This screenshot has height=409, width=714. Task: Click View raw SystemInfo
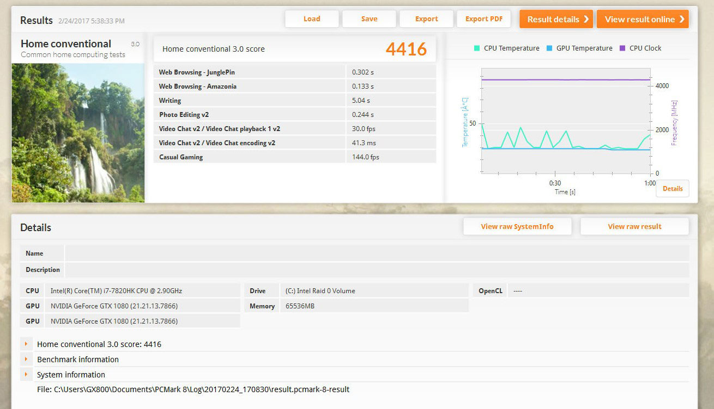517,227
